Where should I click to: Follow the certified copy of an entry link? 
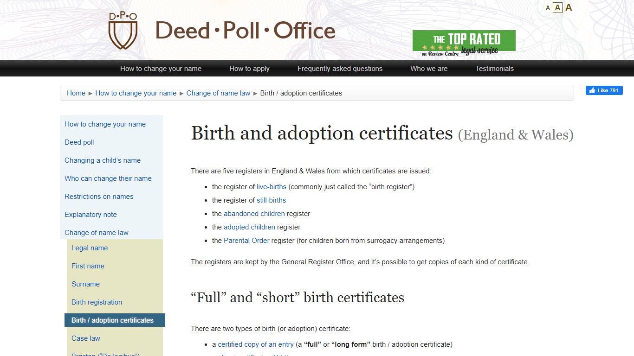click(x=256, y=344)
